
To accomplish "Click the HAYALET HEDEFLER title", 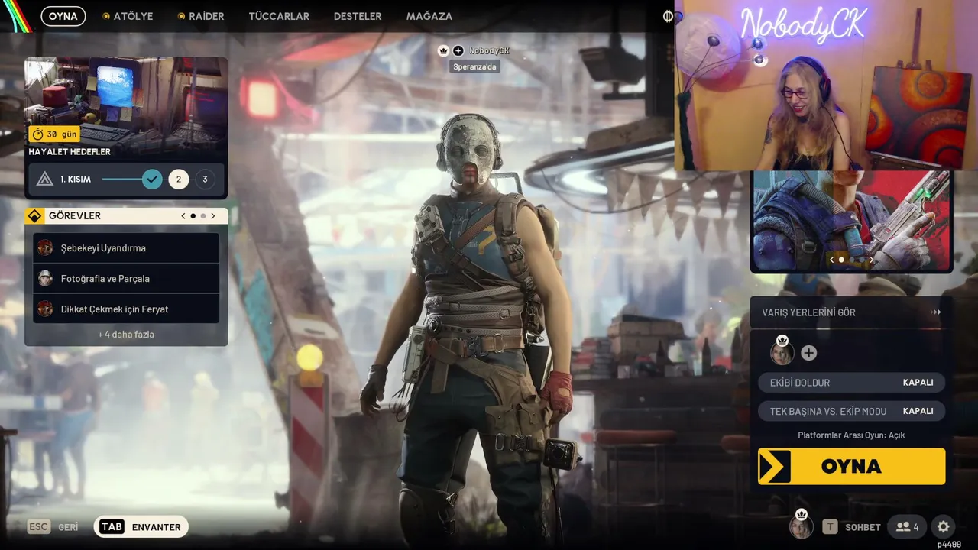I will click(x=70, y=152).
